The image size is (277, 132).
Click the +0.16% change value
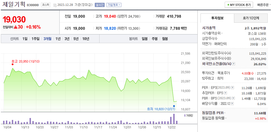coord(33,27)
